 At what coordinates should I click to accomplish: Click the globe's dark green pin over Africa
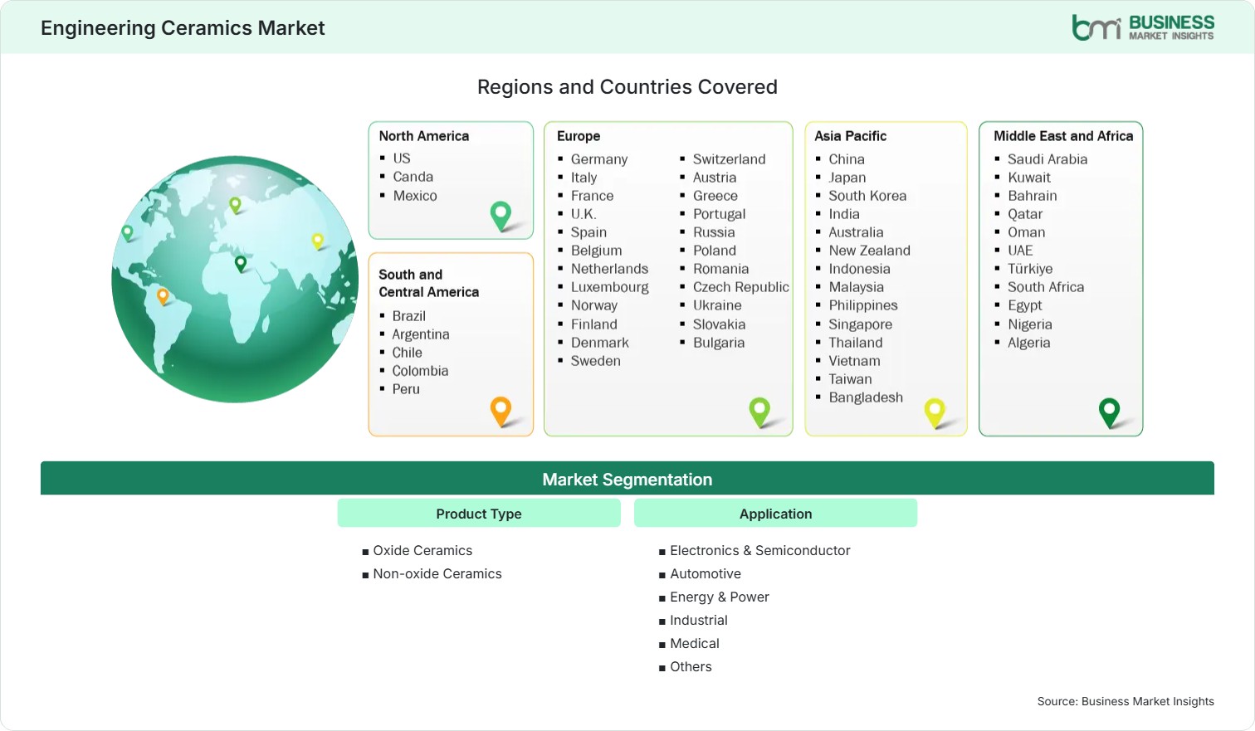(241, 264)
